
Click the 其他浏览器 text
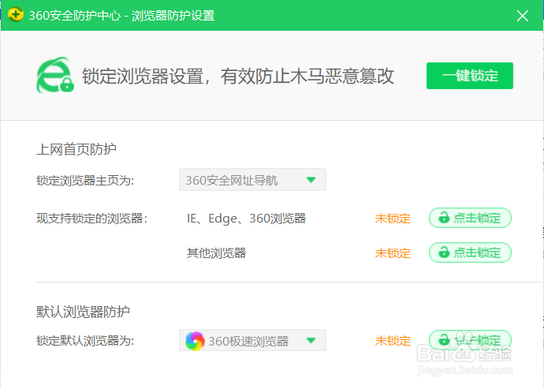coord(216,252)
